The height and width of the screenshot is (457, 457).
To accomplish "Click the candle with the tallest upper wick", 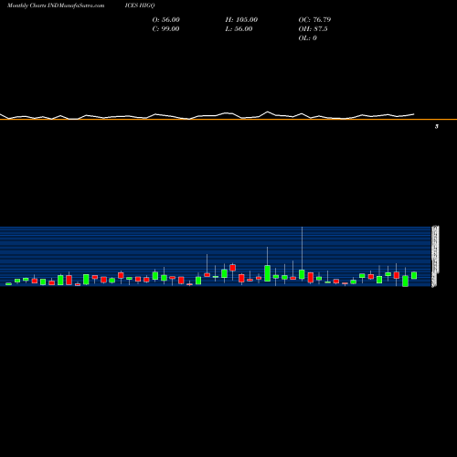I will click(x=302, y=274).
